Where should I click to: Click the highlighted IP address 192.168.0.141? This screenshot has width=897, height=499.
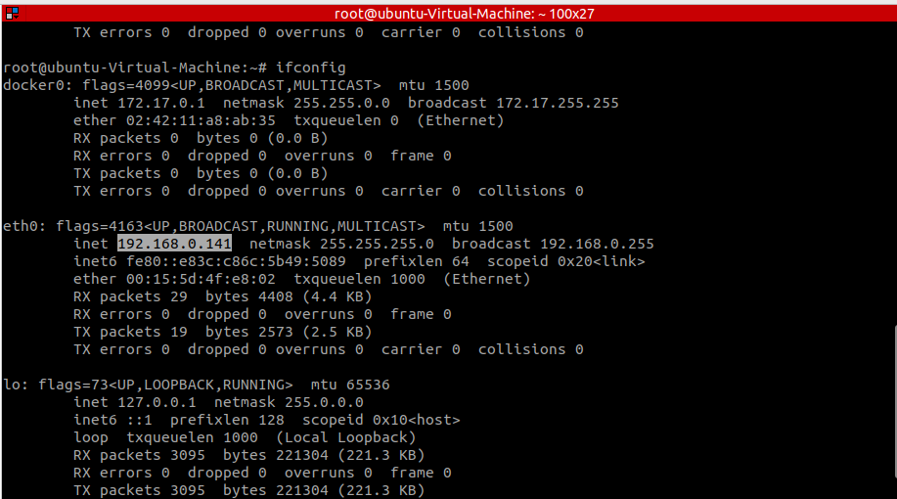[174, 244]
